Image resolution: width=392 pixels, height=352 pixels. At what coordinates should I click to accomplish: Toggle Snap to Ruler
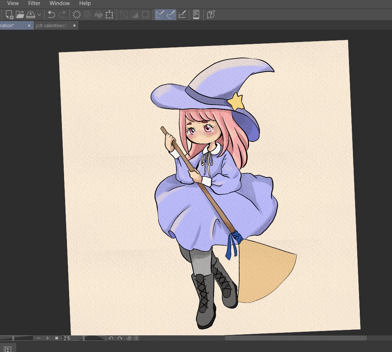pyautogui.click(x=160, y=15)
